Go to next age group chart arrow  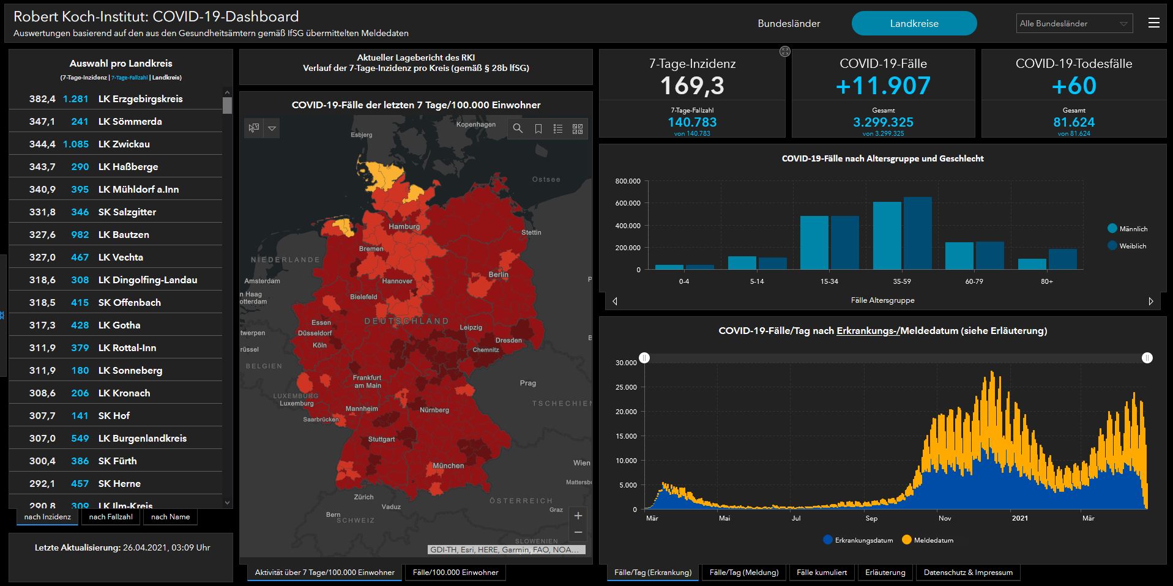[x=1151, y=301]
